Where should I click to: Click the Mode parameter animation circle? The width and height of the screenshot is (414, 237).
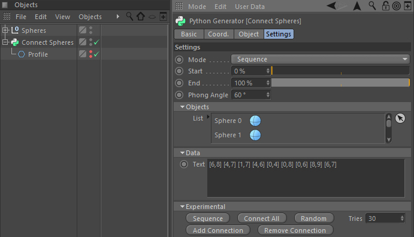(179, 60)
